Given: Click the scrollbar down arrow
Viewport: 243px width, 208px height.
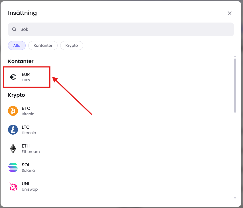Looking at the screenshot, I should pyautogui.click(x=235, y=198).
